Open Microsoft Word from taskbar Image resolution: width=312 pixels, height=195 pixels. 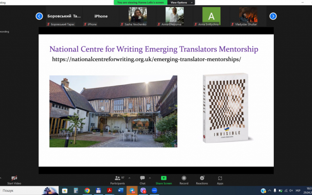(x=121, y=191)
